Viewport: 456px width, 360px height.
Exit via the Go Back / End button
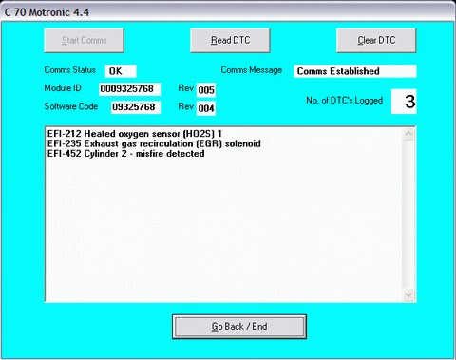point(239,327)
